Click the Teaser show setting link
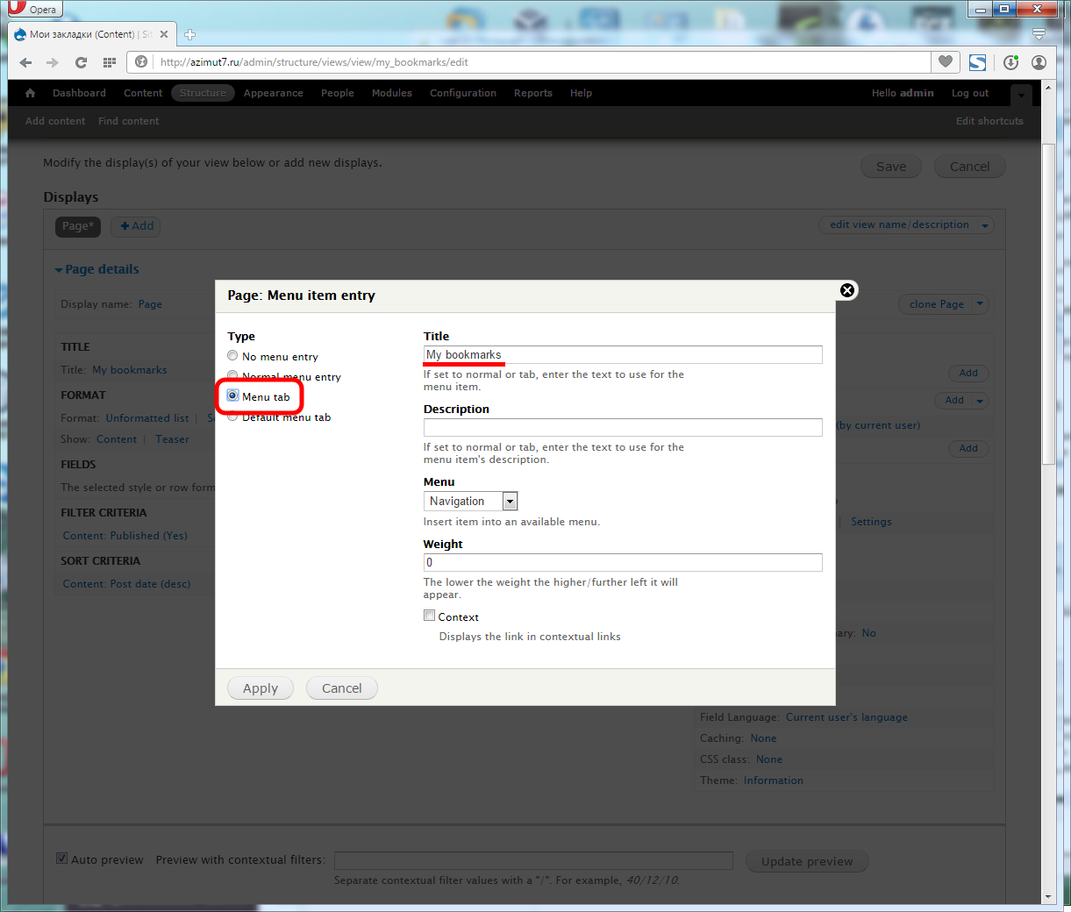 tap(172, 439)
